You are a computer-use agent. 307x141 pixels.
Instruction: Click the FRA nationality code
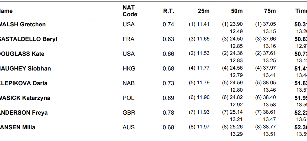(128, 39)
